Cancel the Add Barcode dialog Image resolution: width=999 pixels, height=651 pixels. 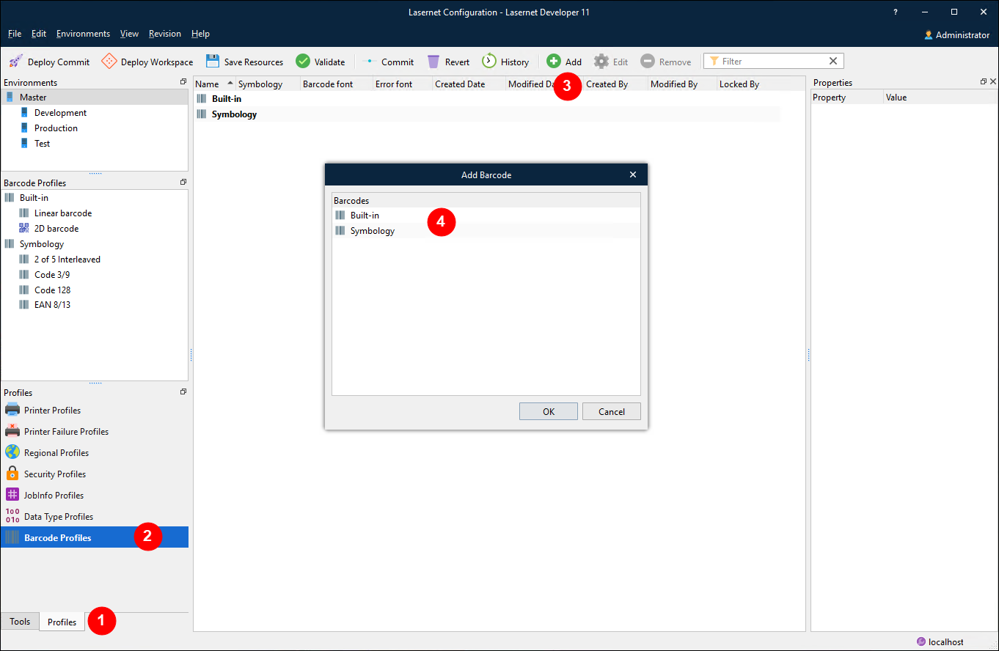coord(612,411)
